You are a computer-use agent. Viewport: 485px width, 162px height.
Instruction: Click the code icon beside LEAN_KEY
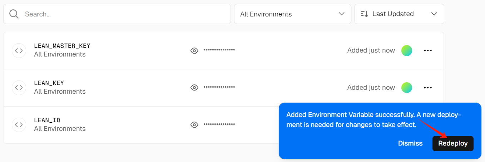(x=19, y=88)
